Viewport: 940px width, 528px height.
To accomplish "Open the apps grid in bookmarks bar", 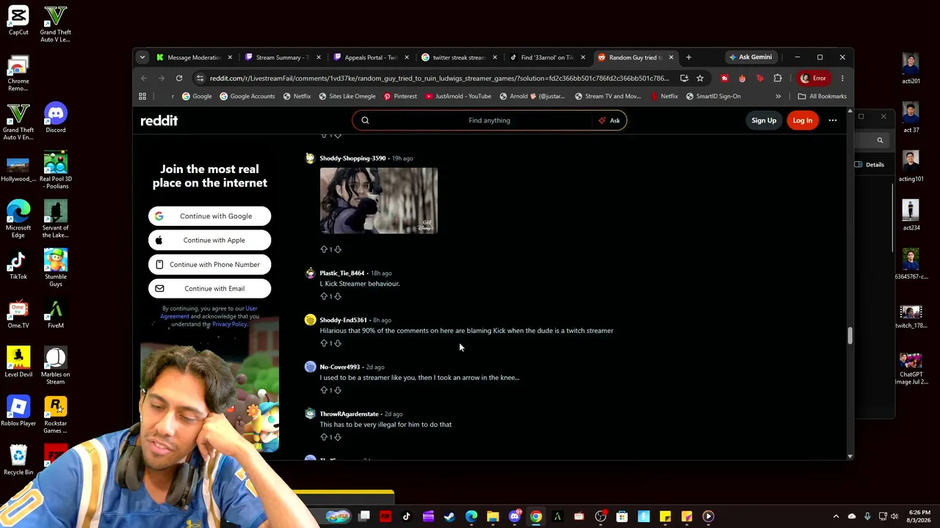I will coord(142,96).
